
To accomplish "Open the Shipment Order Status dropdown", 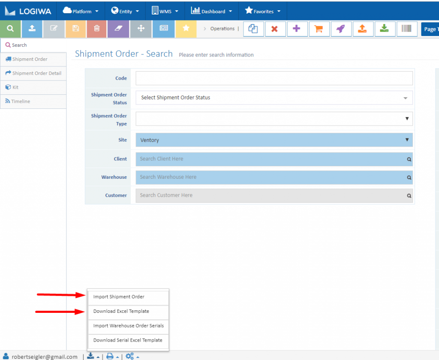I will pyautogui.click(x=274, y=98).
